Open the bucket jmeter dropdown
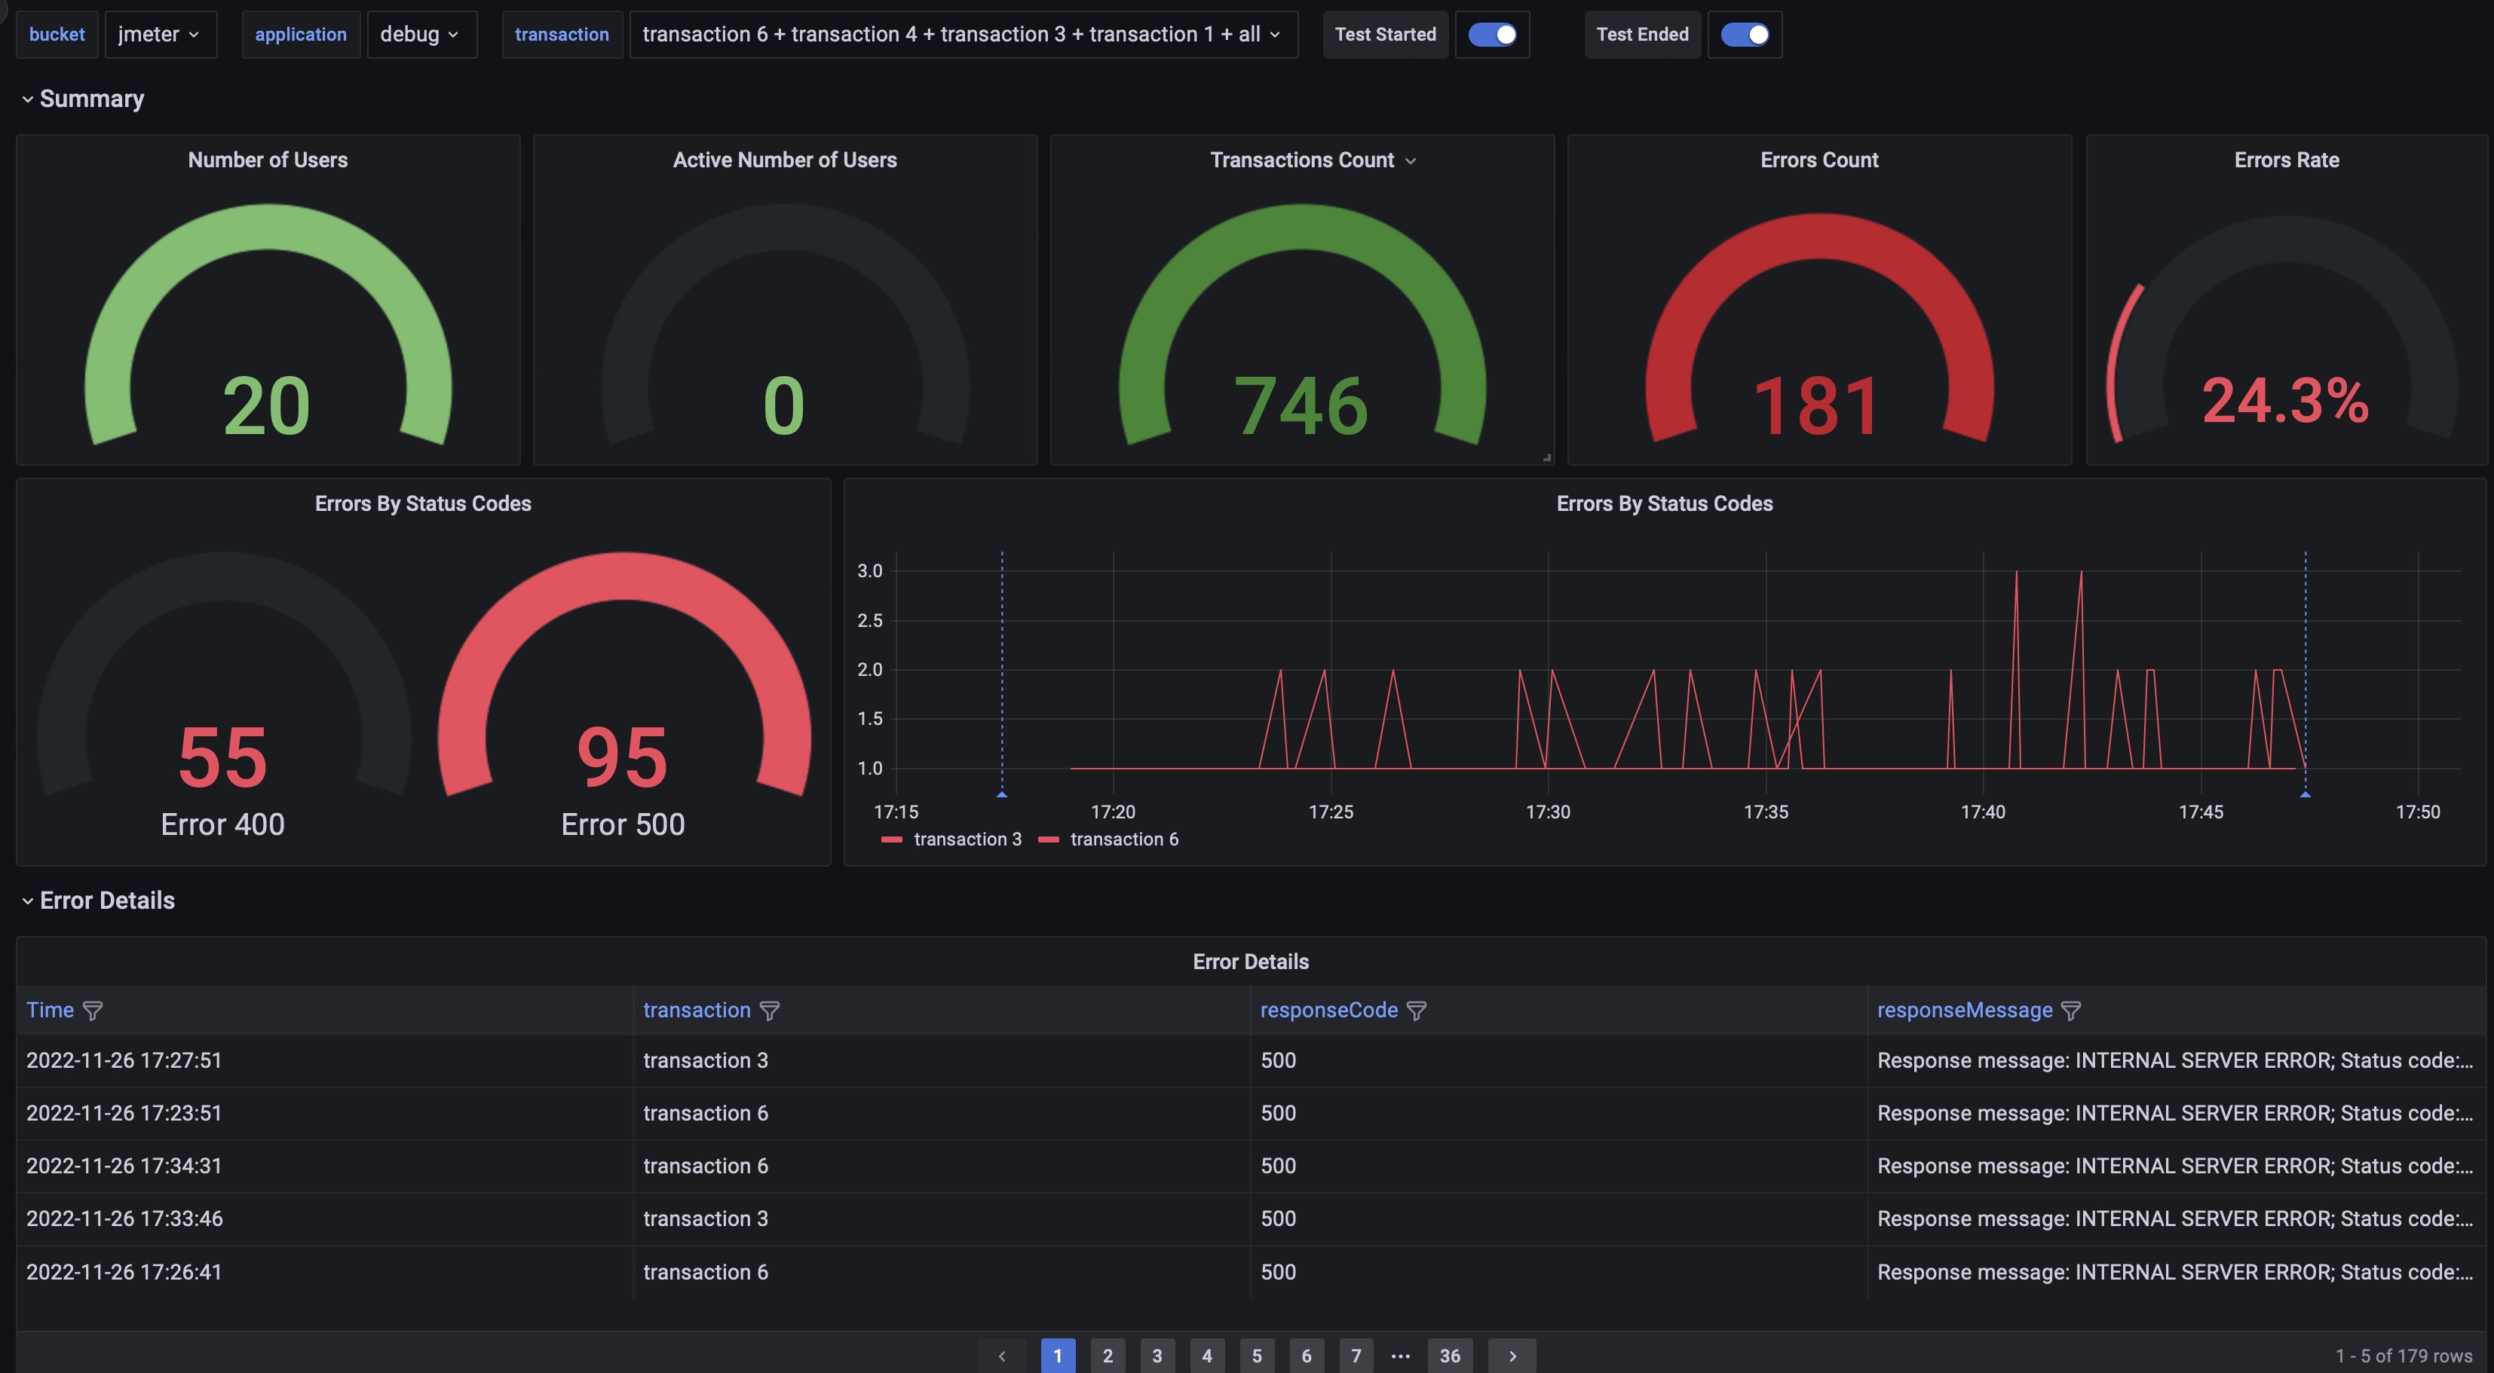The height and width of the screenshot is (1373, 2494). click(x=160, y=35)
